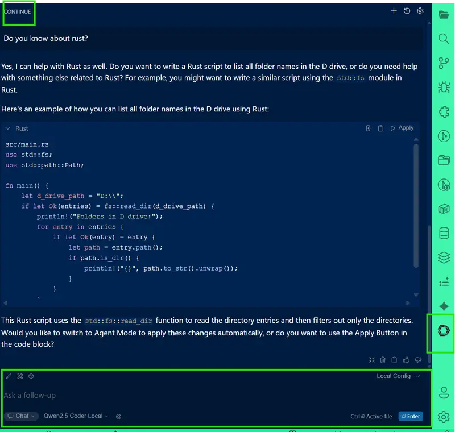Screen dimensions: 455x432
Task: Start a new chat session with plus icon
Action: point(394,11)
